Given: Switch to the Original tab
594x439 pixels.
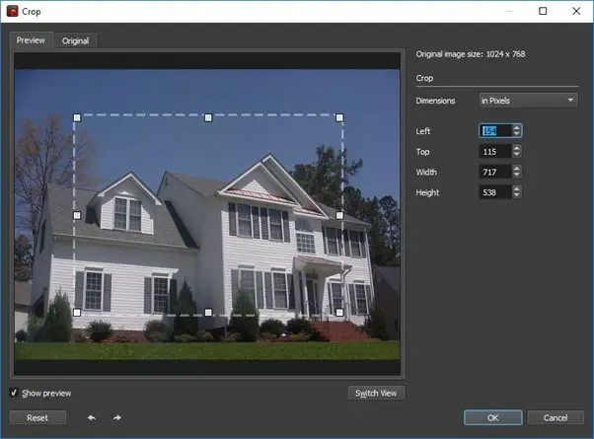Looking at the screenshot, I should click(76, 40).
